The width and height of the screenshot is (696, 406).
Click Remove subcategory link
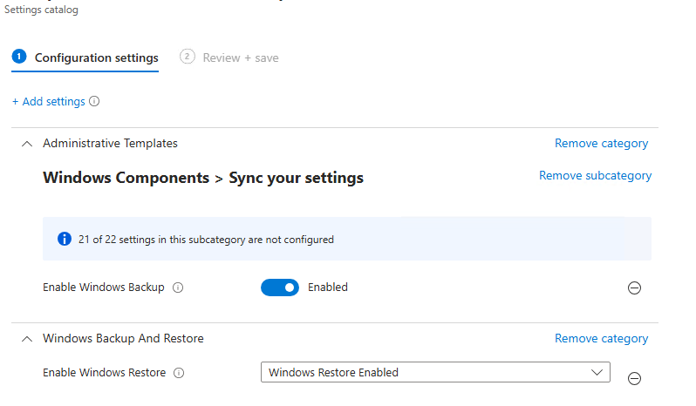coord(595,175)
